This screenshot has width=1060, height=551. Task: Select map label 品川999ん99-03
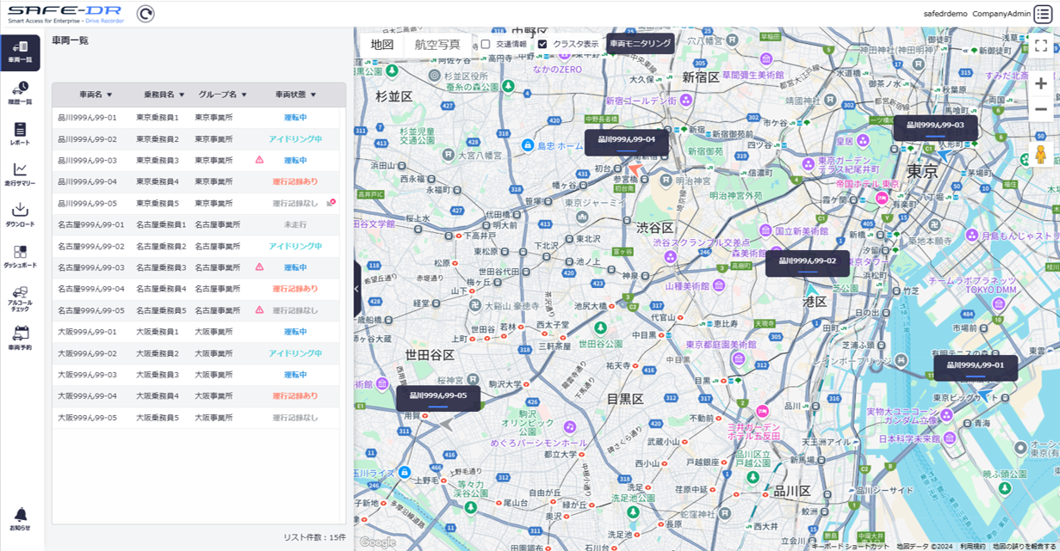pos(934,127)
